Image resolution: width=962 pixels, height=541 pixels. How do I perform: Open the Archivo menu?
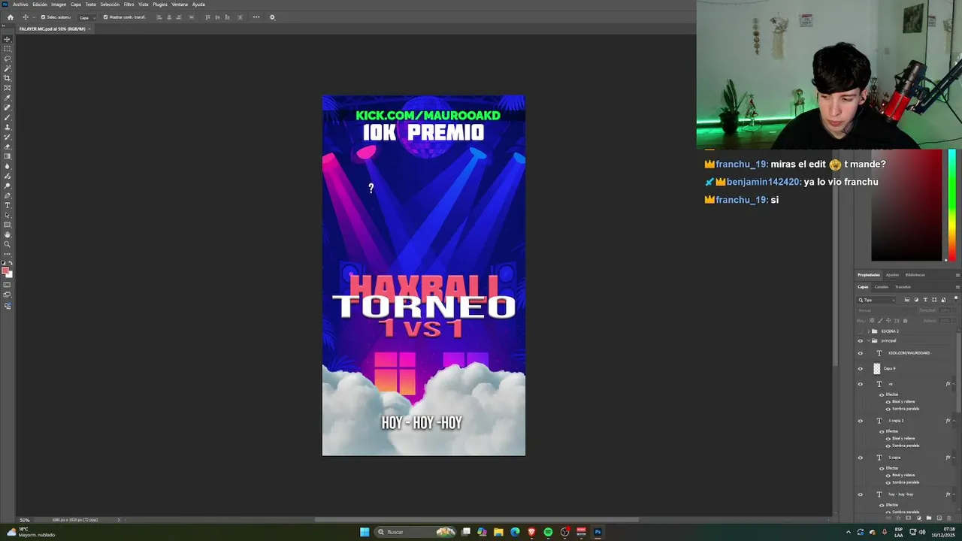click(x=20, y=5)
